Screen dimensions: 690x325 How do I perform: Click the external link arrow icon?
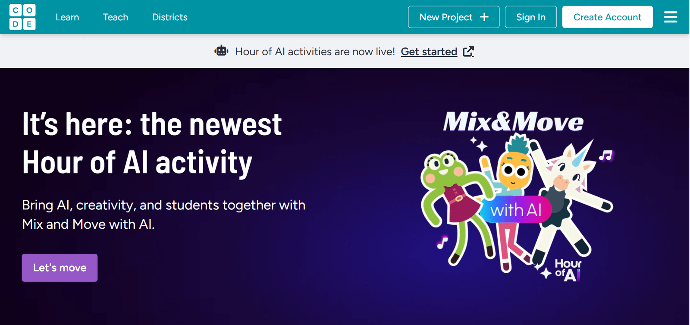468,51
